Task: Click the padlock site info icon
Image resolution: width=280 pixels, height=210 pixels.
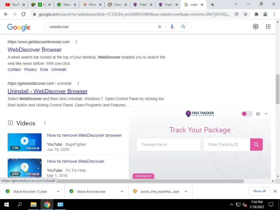Action: [x=34, y=14]
